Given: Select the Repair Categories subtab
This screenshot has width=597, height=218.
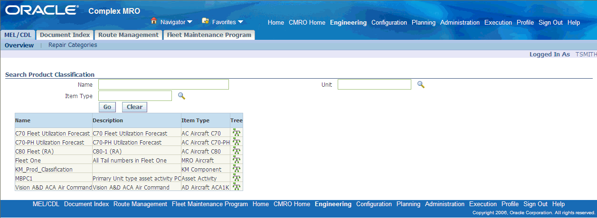Looking at the screenshot, I should [x=73, y=45].
